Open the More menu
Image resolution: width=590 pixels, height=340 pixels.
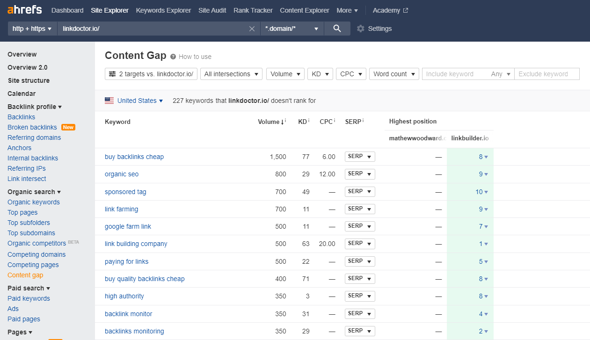347,10
